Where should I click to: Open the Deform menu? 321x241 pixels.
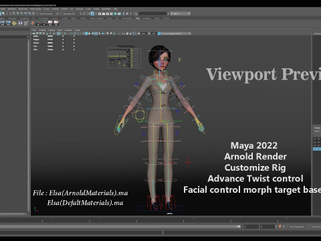point(65,9)
